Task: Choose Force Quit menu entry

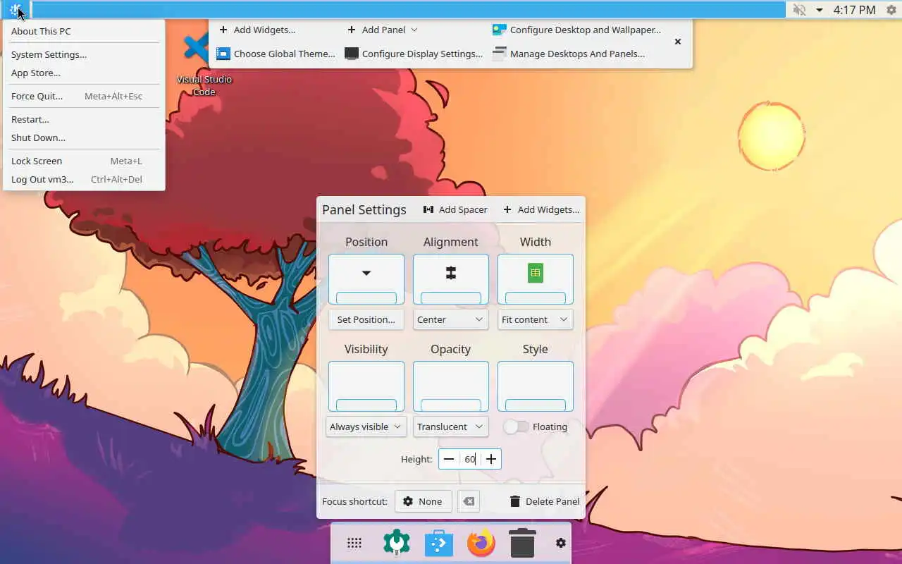Action: click(84, 96)
